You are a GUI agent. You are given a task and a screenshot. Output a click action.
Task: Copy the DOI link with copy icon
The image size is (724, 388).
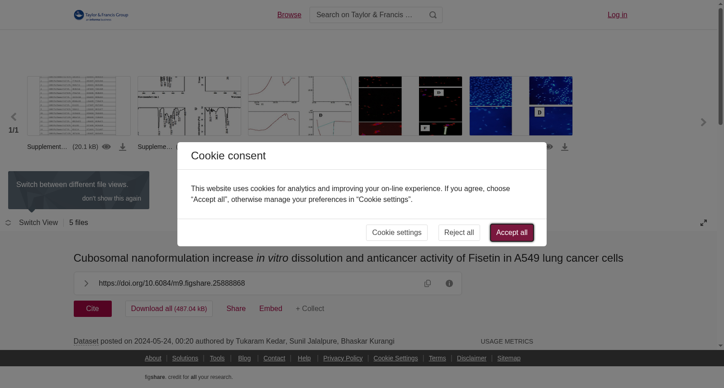[x=428, y=283]
